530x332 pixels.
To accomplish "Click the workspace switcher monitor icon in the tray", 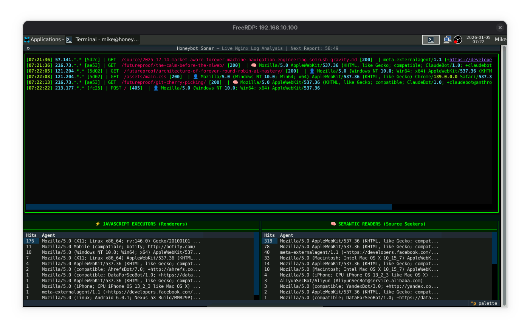I will 448,39.
